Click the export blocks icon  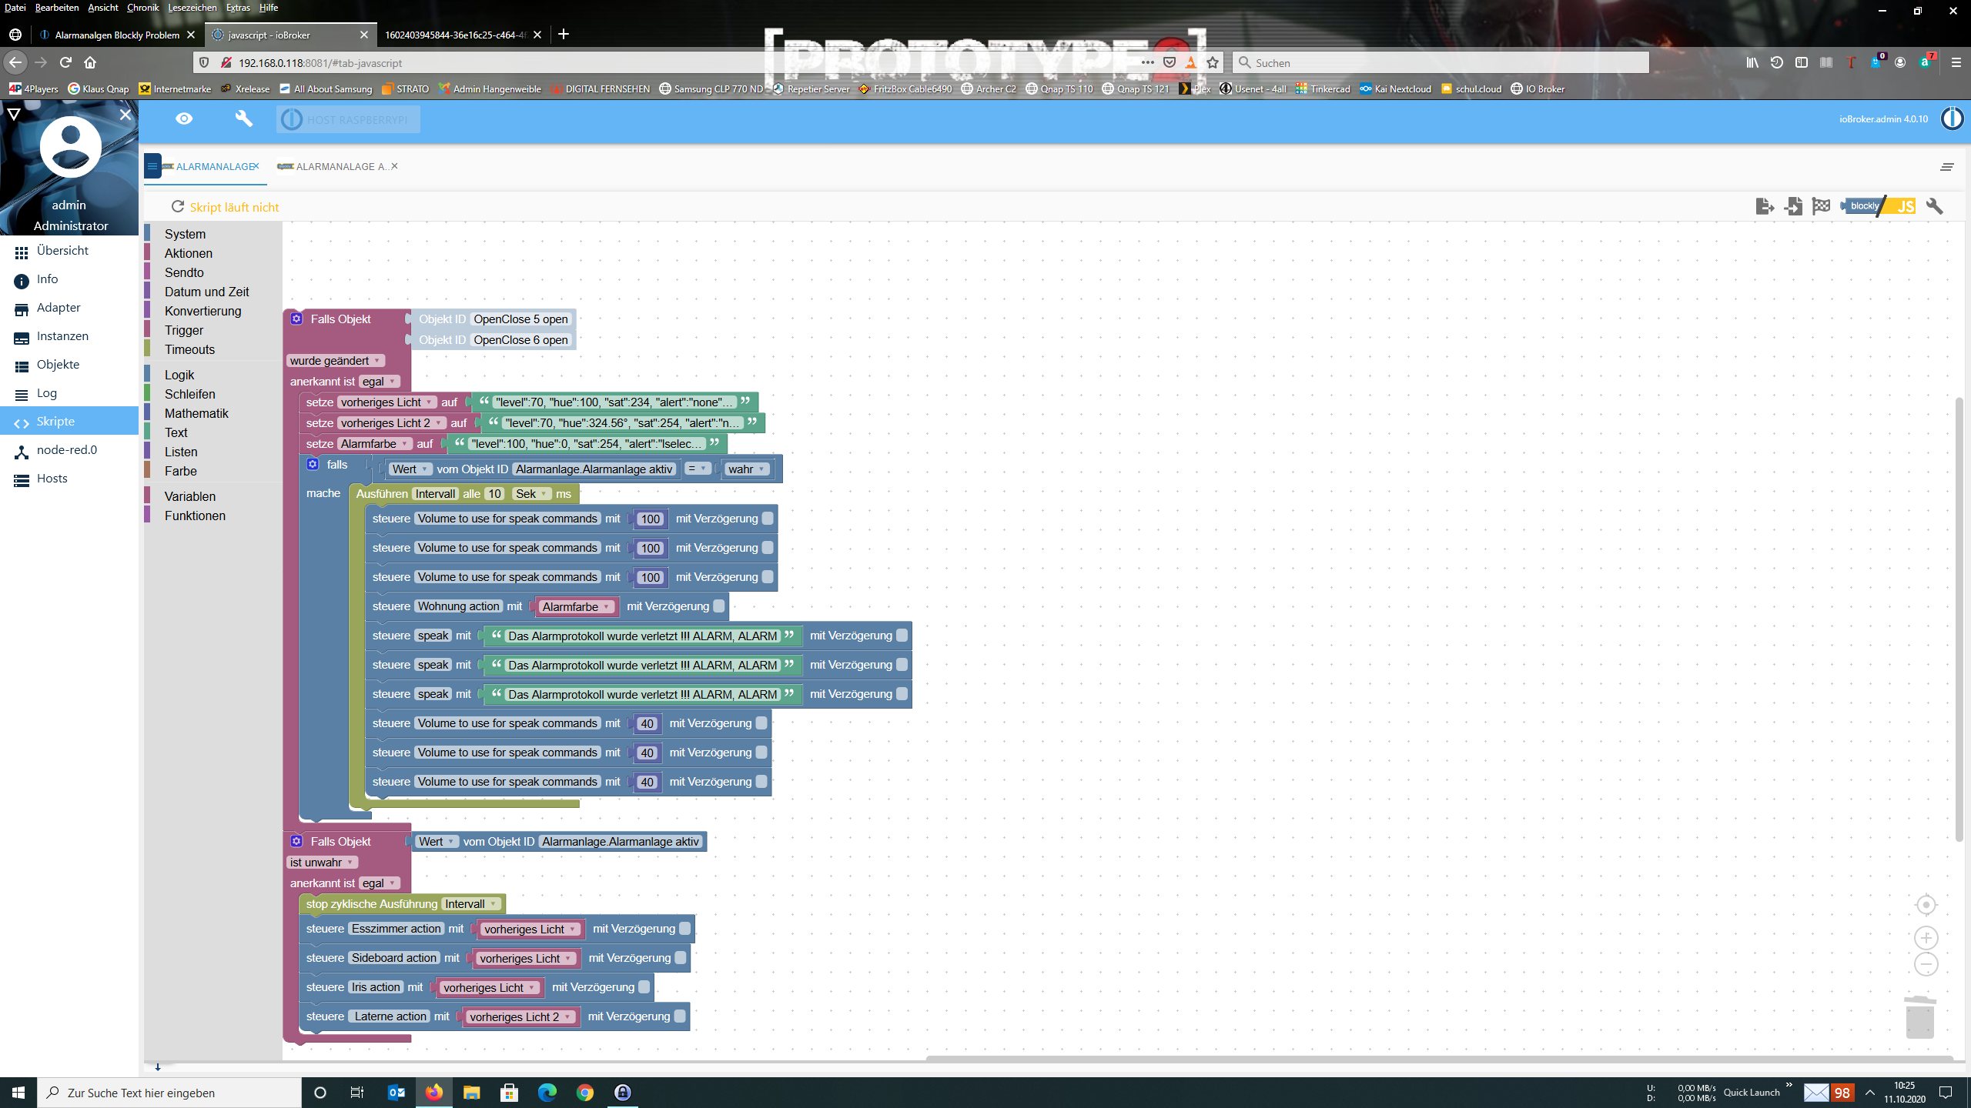point(1765,206)
